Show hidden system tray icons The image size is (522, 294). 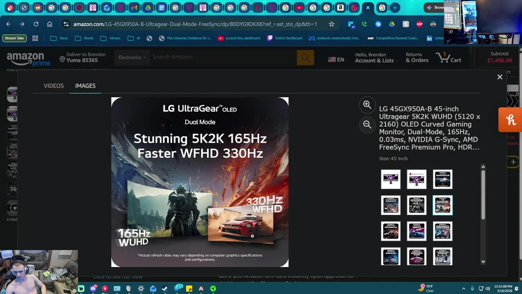tap(464, 289)
